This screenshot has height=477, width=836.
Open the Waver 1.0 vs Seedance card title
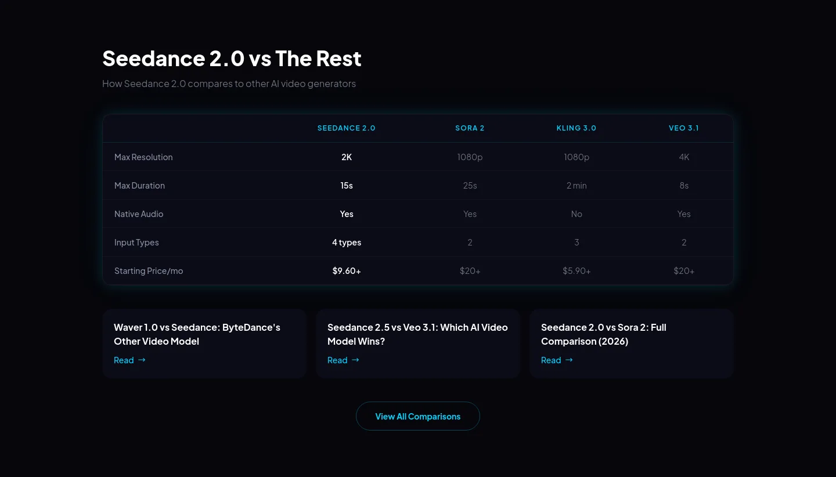(197, 334)
